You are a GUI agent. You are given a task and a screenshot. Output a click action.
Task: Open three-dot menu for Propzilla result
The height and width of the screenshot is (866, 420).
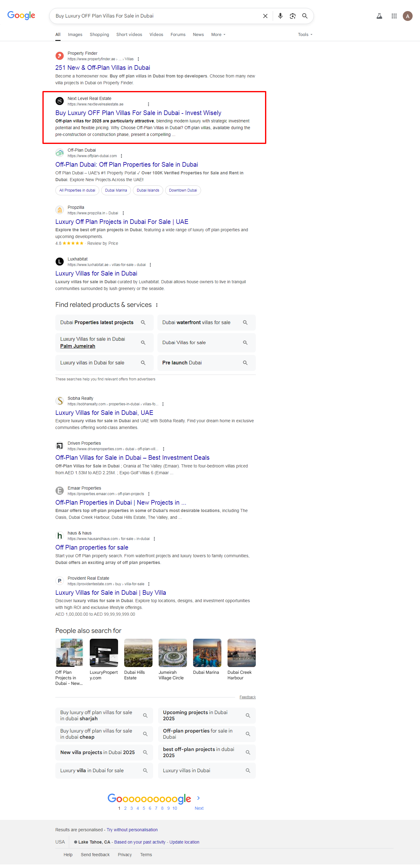(123, 213)
